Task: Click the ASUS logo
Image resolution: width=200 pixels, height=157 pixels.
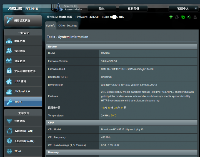Action: point(15,9)
